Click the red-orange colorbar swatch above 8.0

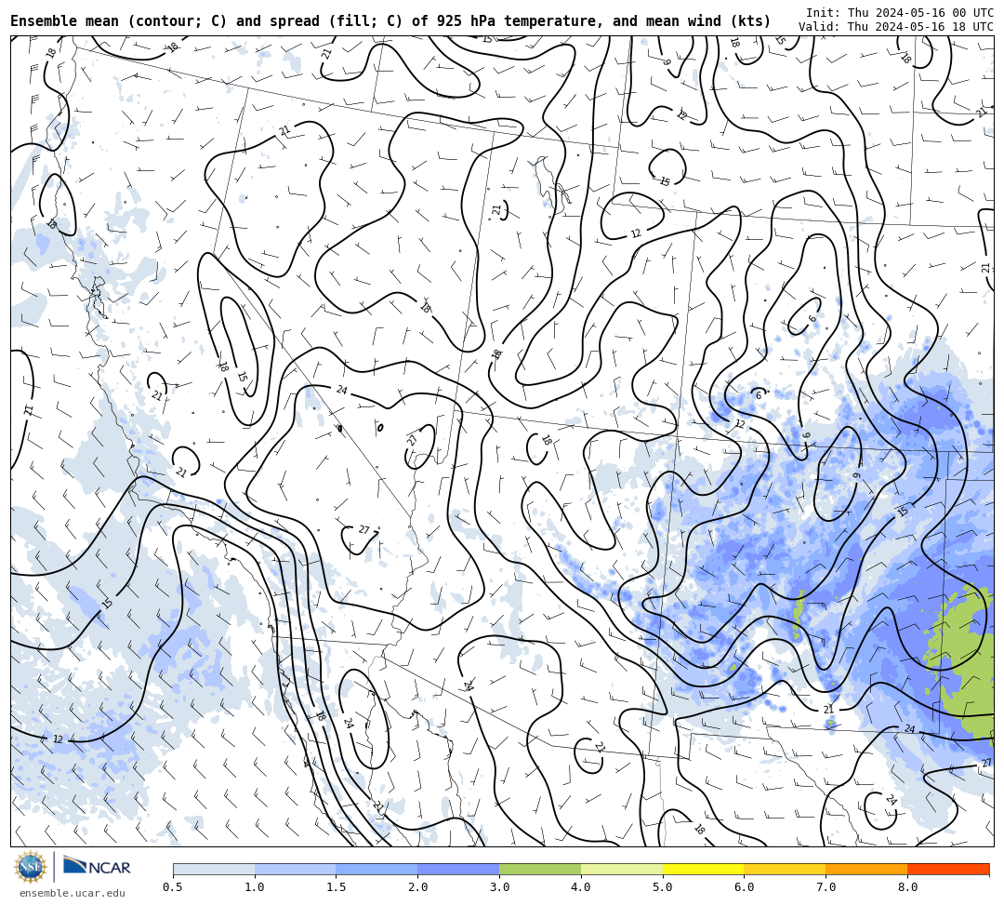(x=948, y=869)
